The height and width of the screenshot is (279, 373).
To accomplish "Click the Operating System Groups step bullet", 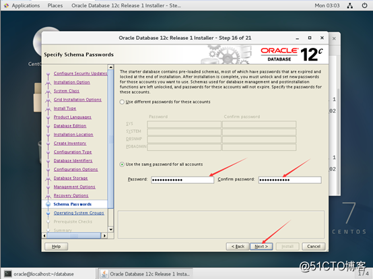I will pyautogui.click(x=48, y=213).
